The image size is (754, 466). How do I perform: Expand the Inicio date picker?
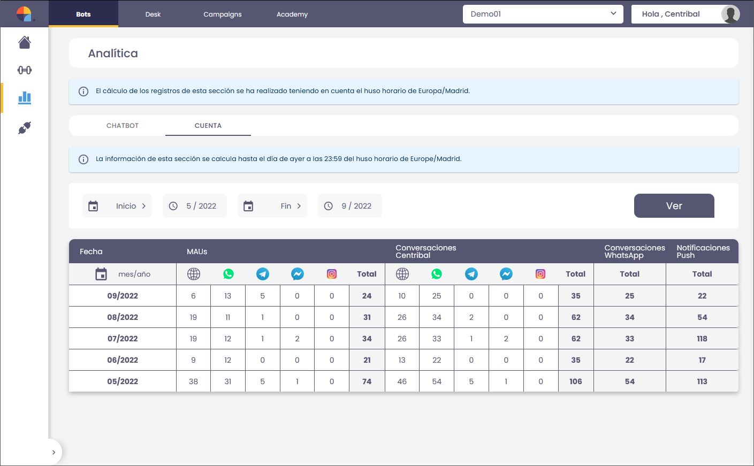pyautogui.click(x=117, y=206)
